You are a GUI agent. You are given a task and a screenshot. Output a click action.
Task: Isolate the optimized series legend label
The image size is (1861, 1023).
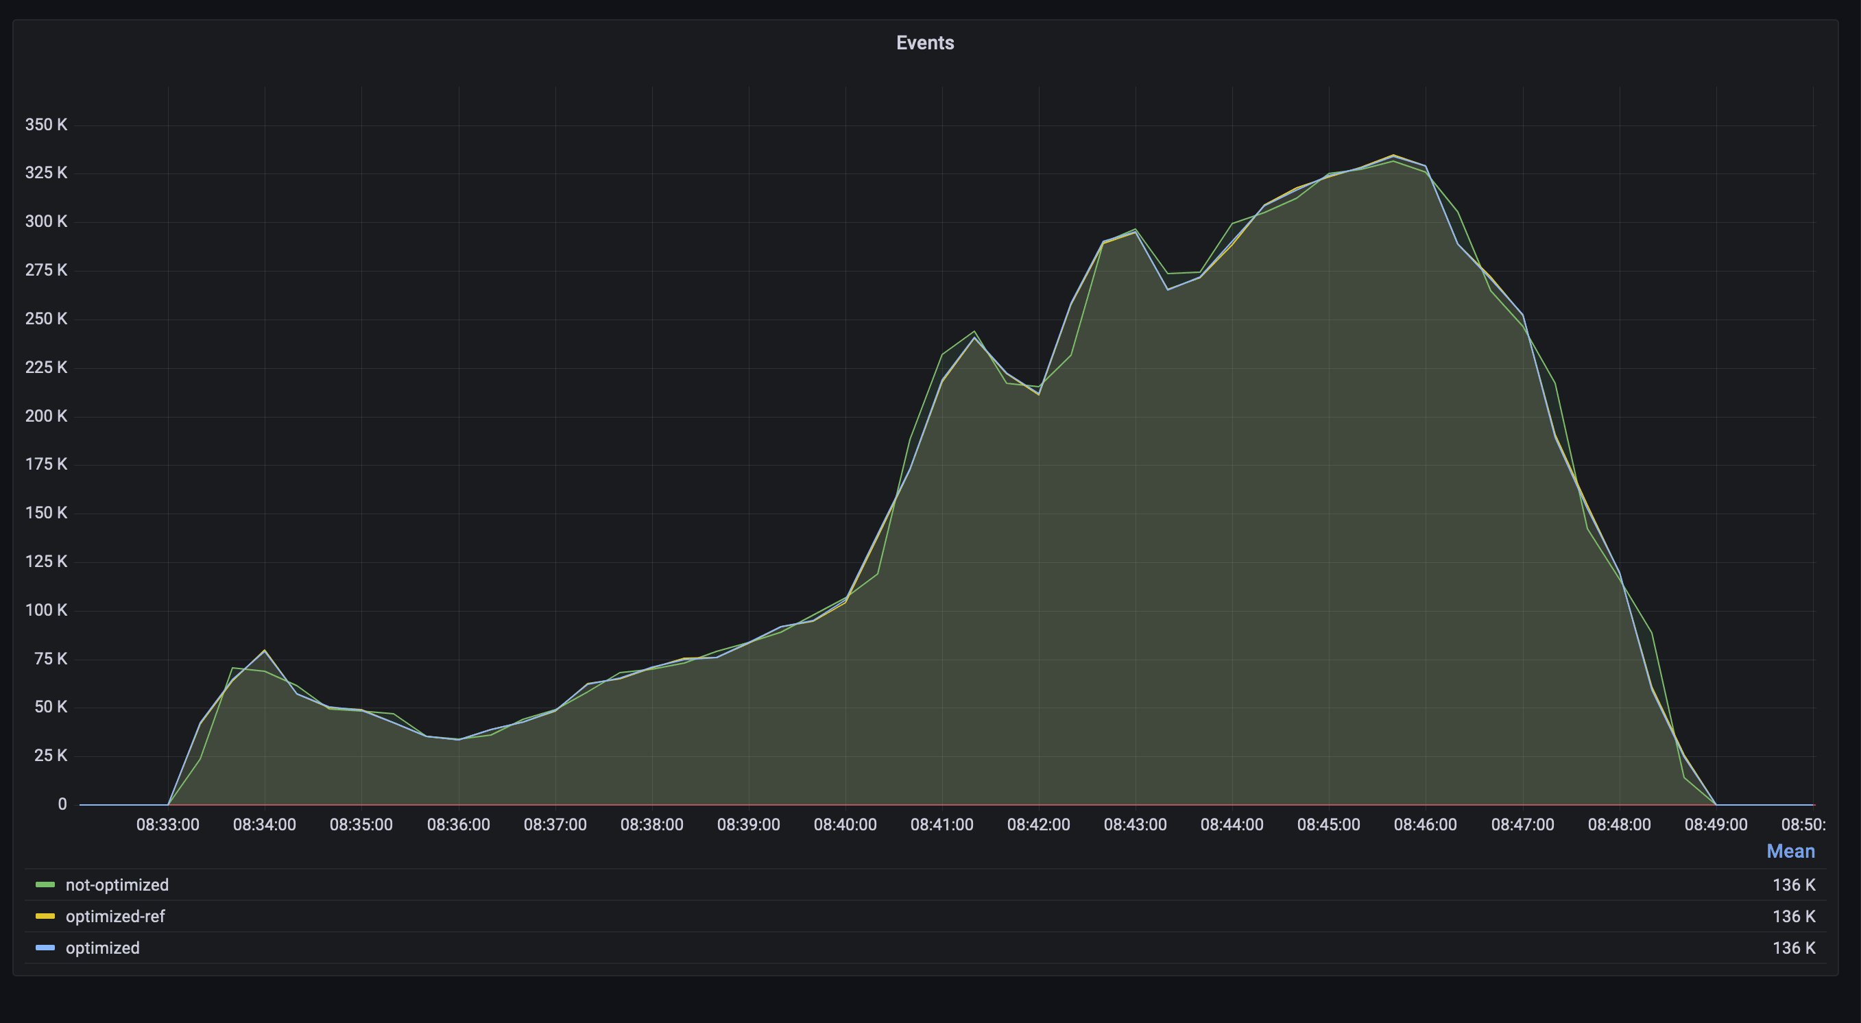tap(103, 948)
